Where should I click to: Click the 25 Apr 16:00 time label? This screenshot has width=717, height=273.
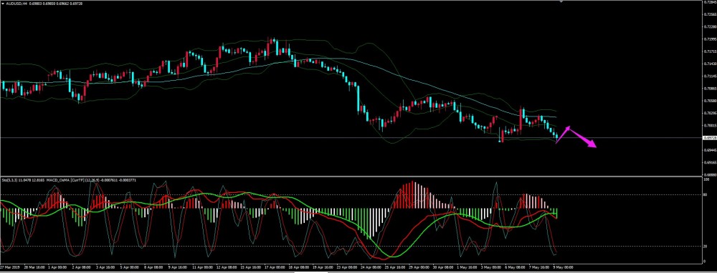pos(394,267)
